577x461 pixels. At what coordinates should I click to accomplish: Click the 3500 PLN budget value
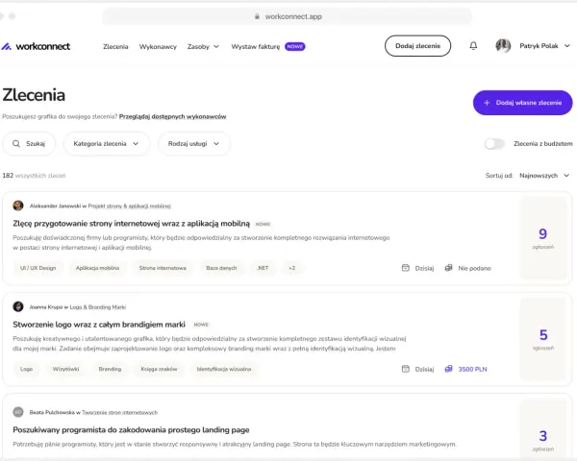coord(472,369)
